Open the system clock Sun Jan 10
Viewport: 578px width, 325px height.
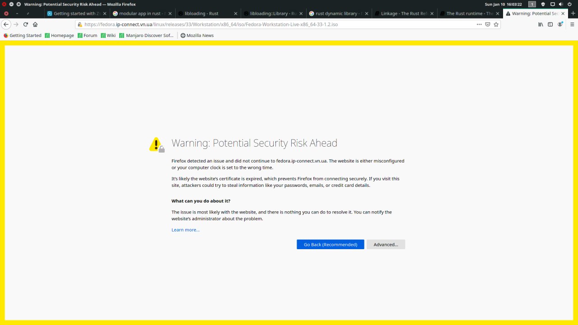point(503,4)
